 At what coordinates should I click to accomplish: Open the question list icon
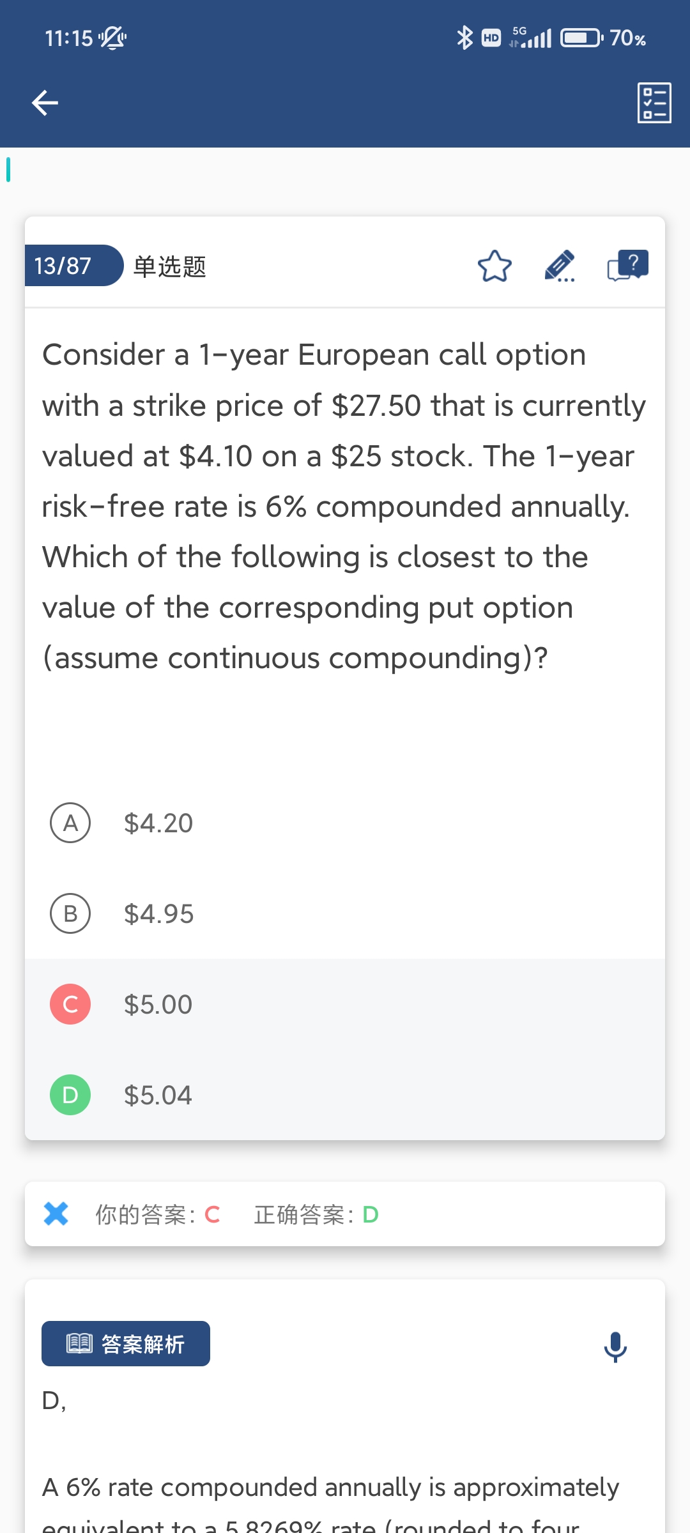click(654, 103)
